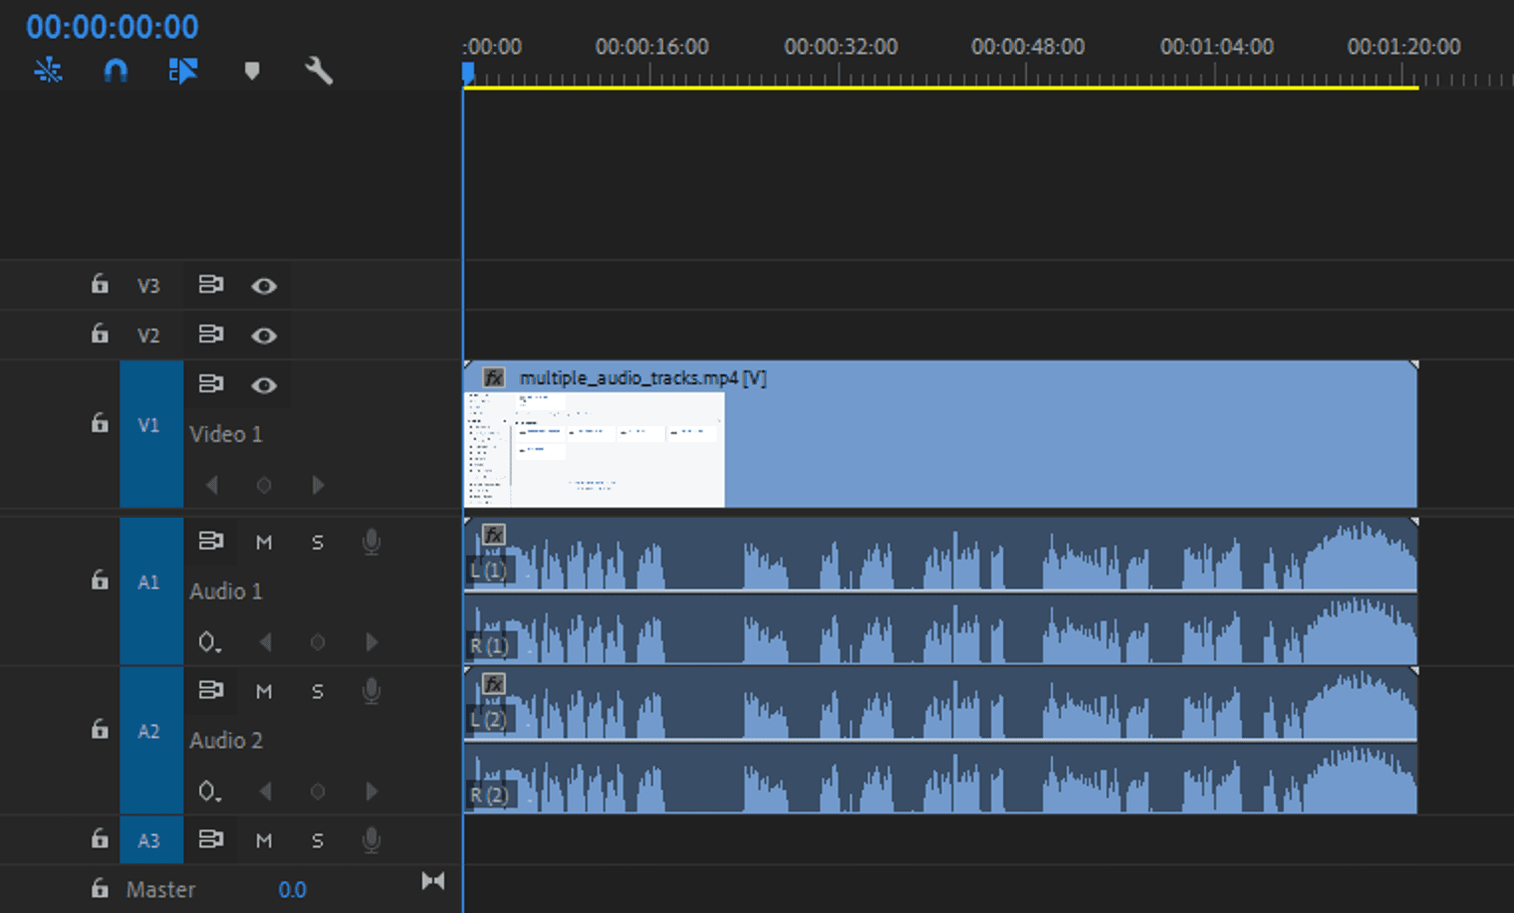Hide Video 1 track output with the eye

pos(264,385)
